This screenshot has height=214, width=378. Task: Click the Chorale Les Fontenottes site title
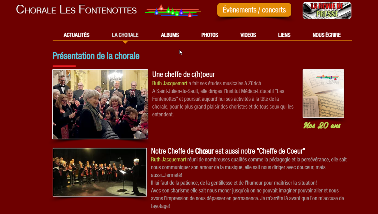(77, 9)
